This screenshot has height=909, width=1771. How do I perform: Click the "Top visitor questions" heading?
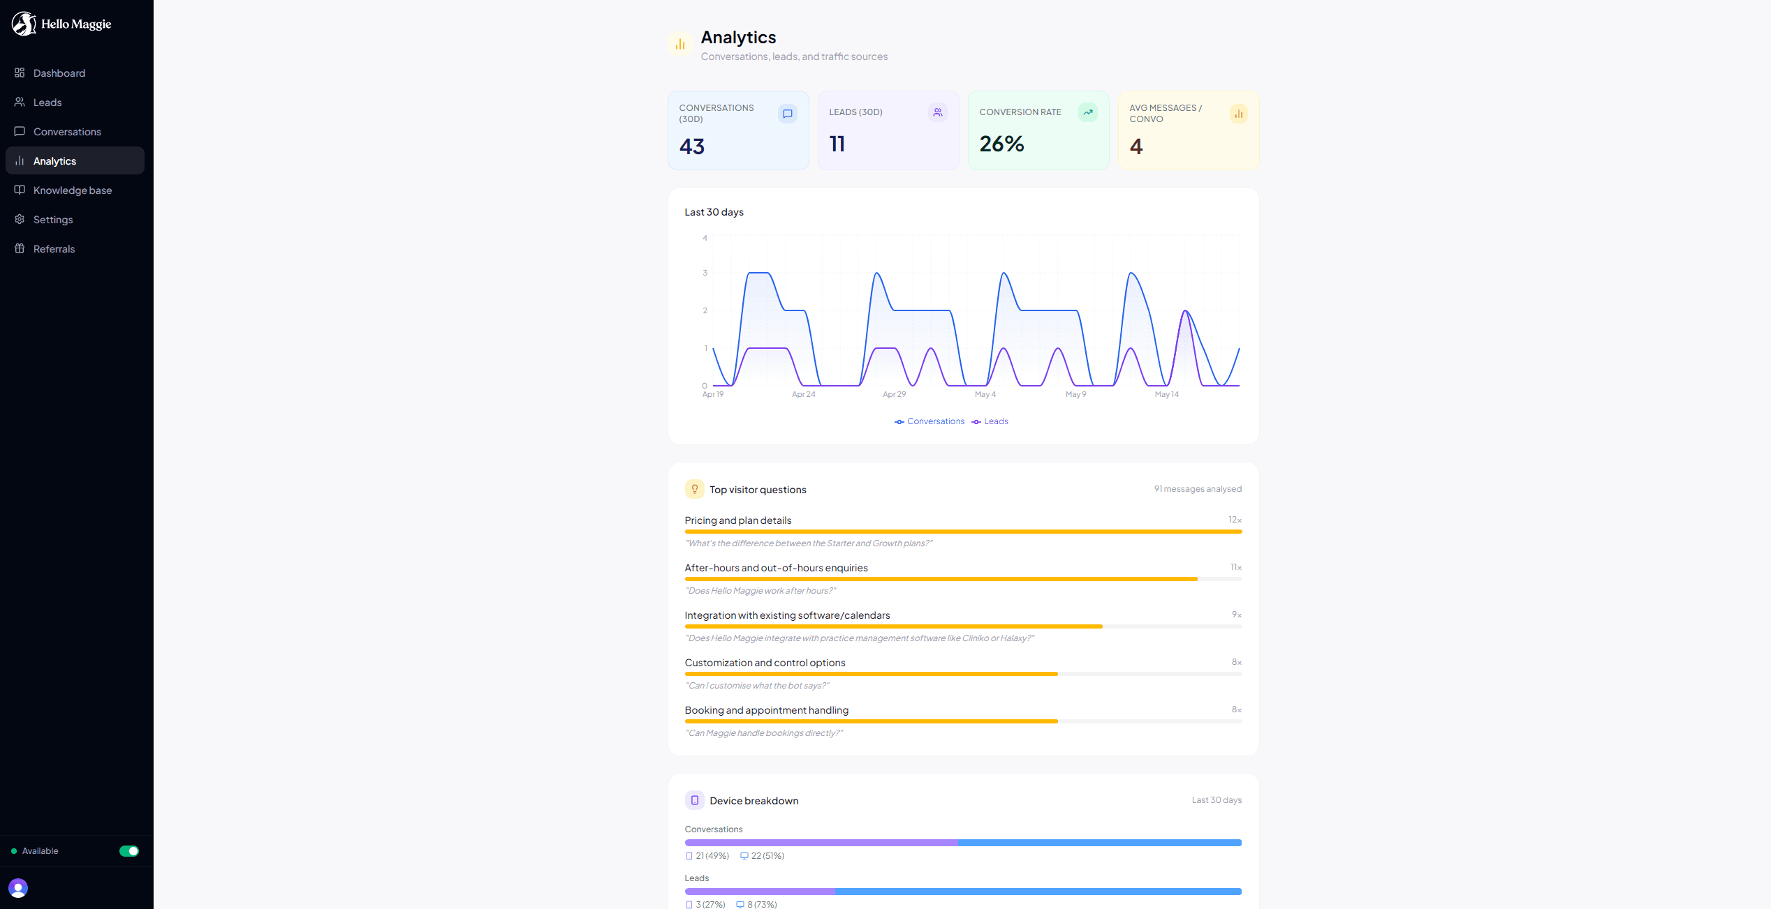coord(758,490)
